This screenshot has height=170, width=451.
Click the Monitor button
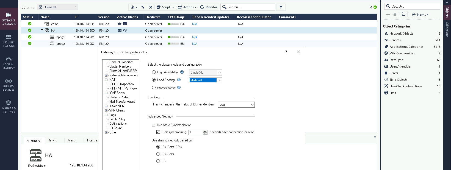click(209, 7)
